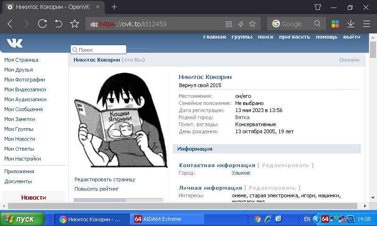Open the QR code icon in address bar

[229, 24]
